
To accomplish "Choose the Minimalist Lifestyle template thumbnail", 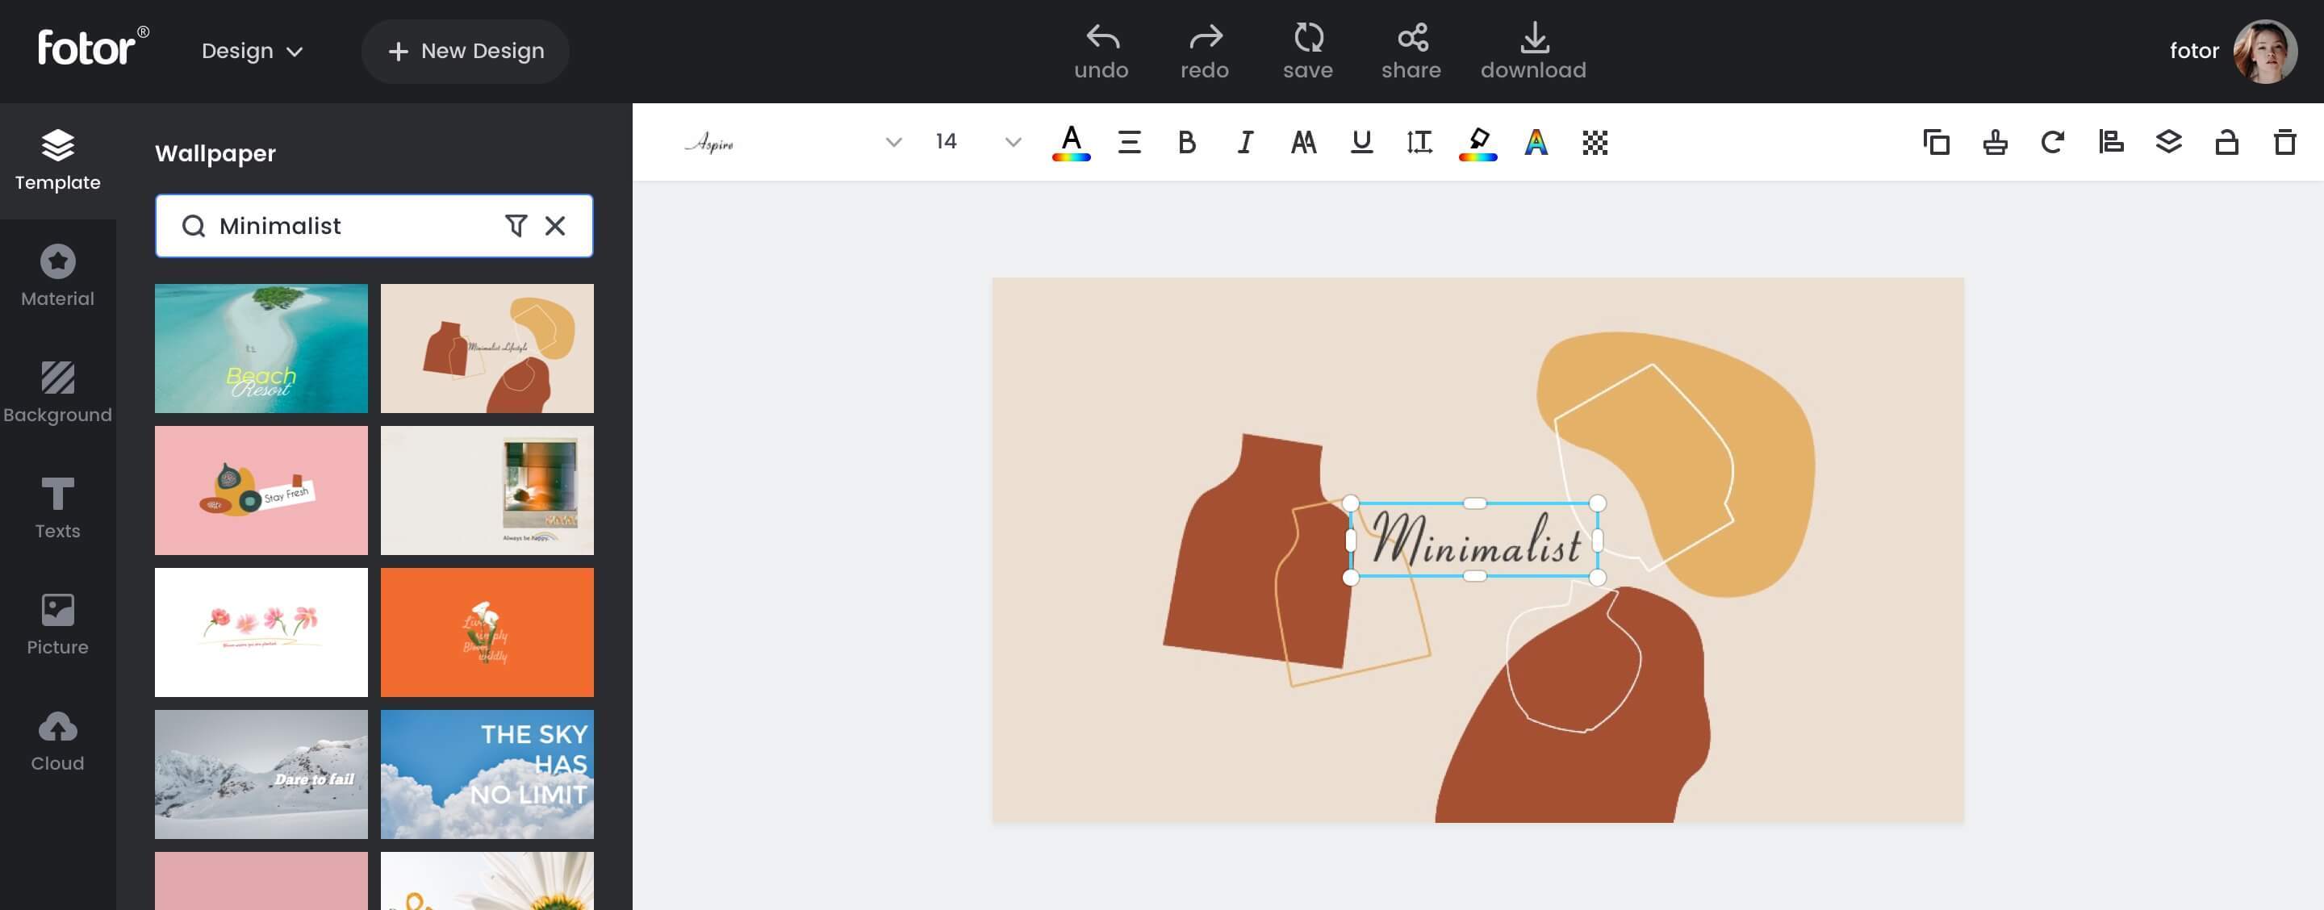I will click(487, 349).
